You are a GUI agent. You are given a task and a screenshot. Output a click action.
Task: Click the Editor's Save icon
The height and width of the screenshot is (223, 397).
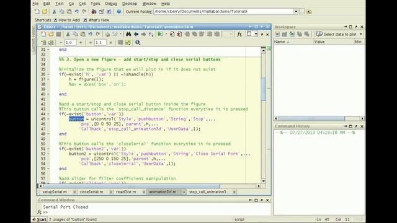pos(58,34)
